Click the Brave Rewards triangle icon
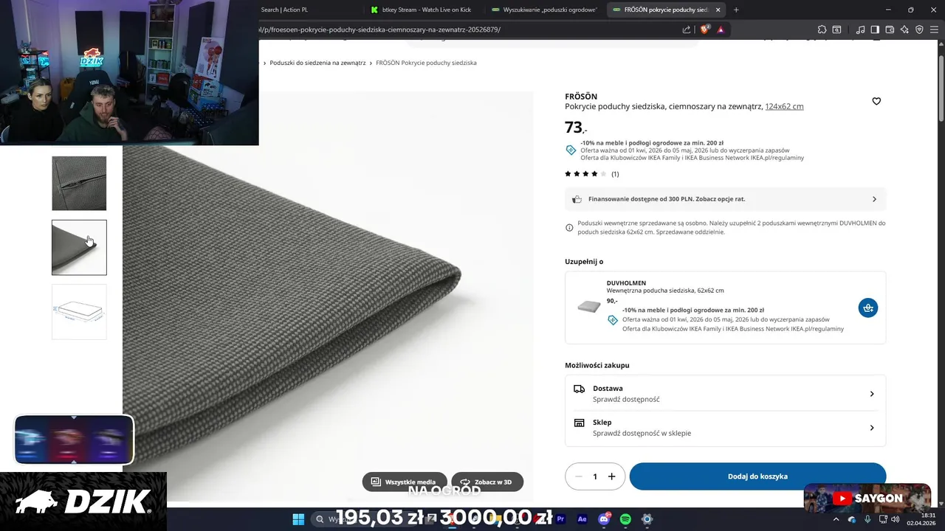The image size is (945, 531). tap(721, 29)
